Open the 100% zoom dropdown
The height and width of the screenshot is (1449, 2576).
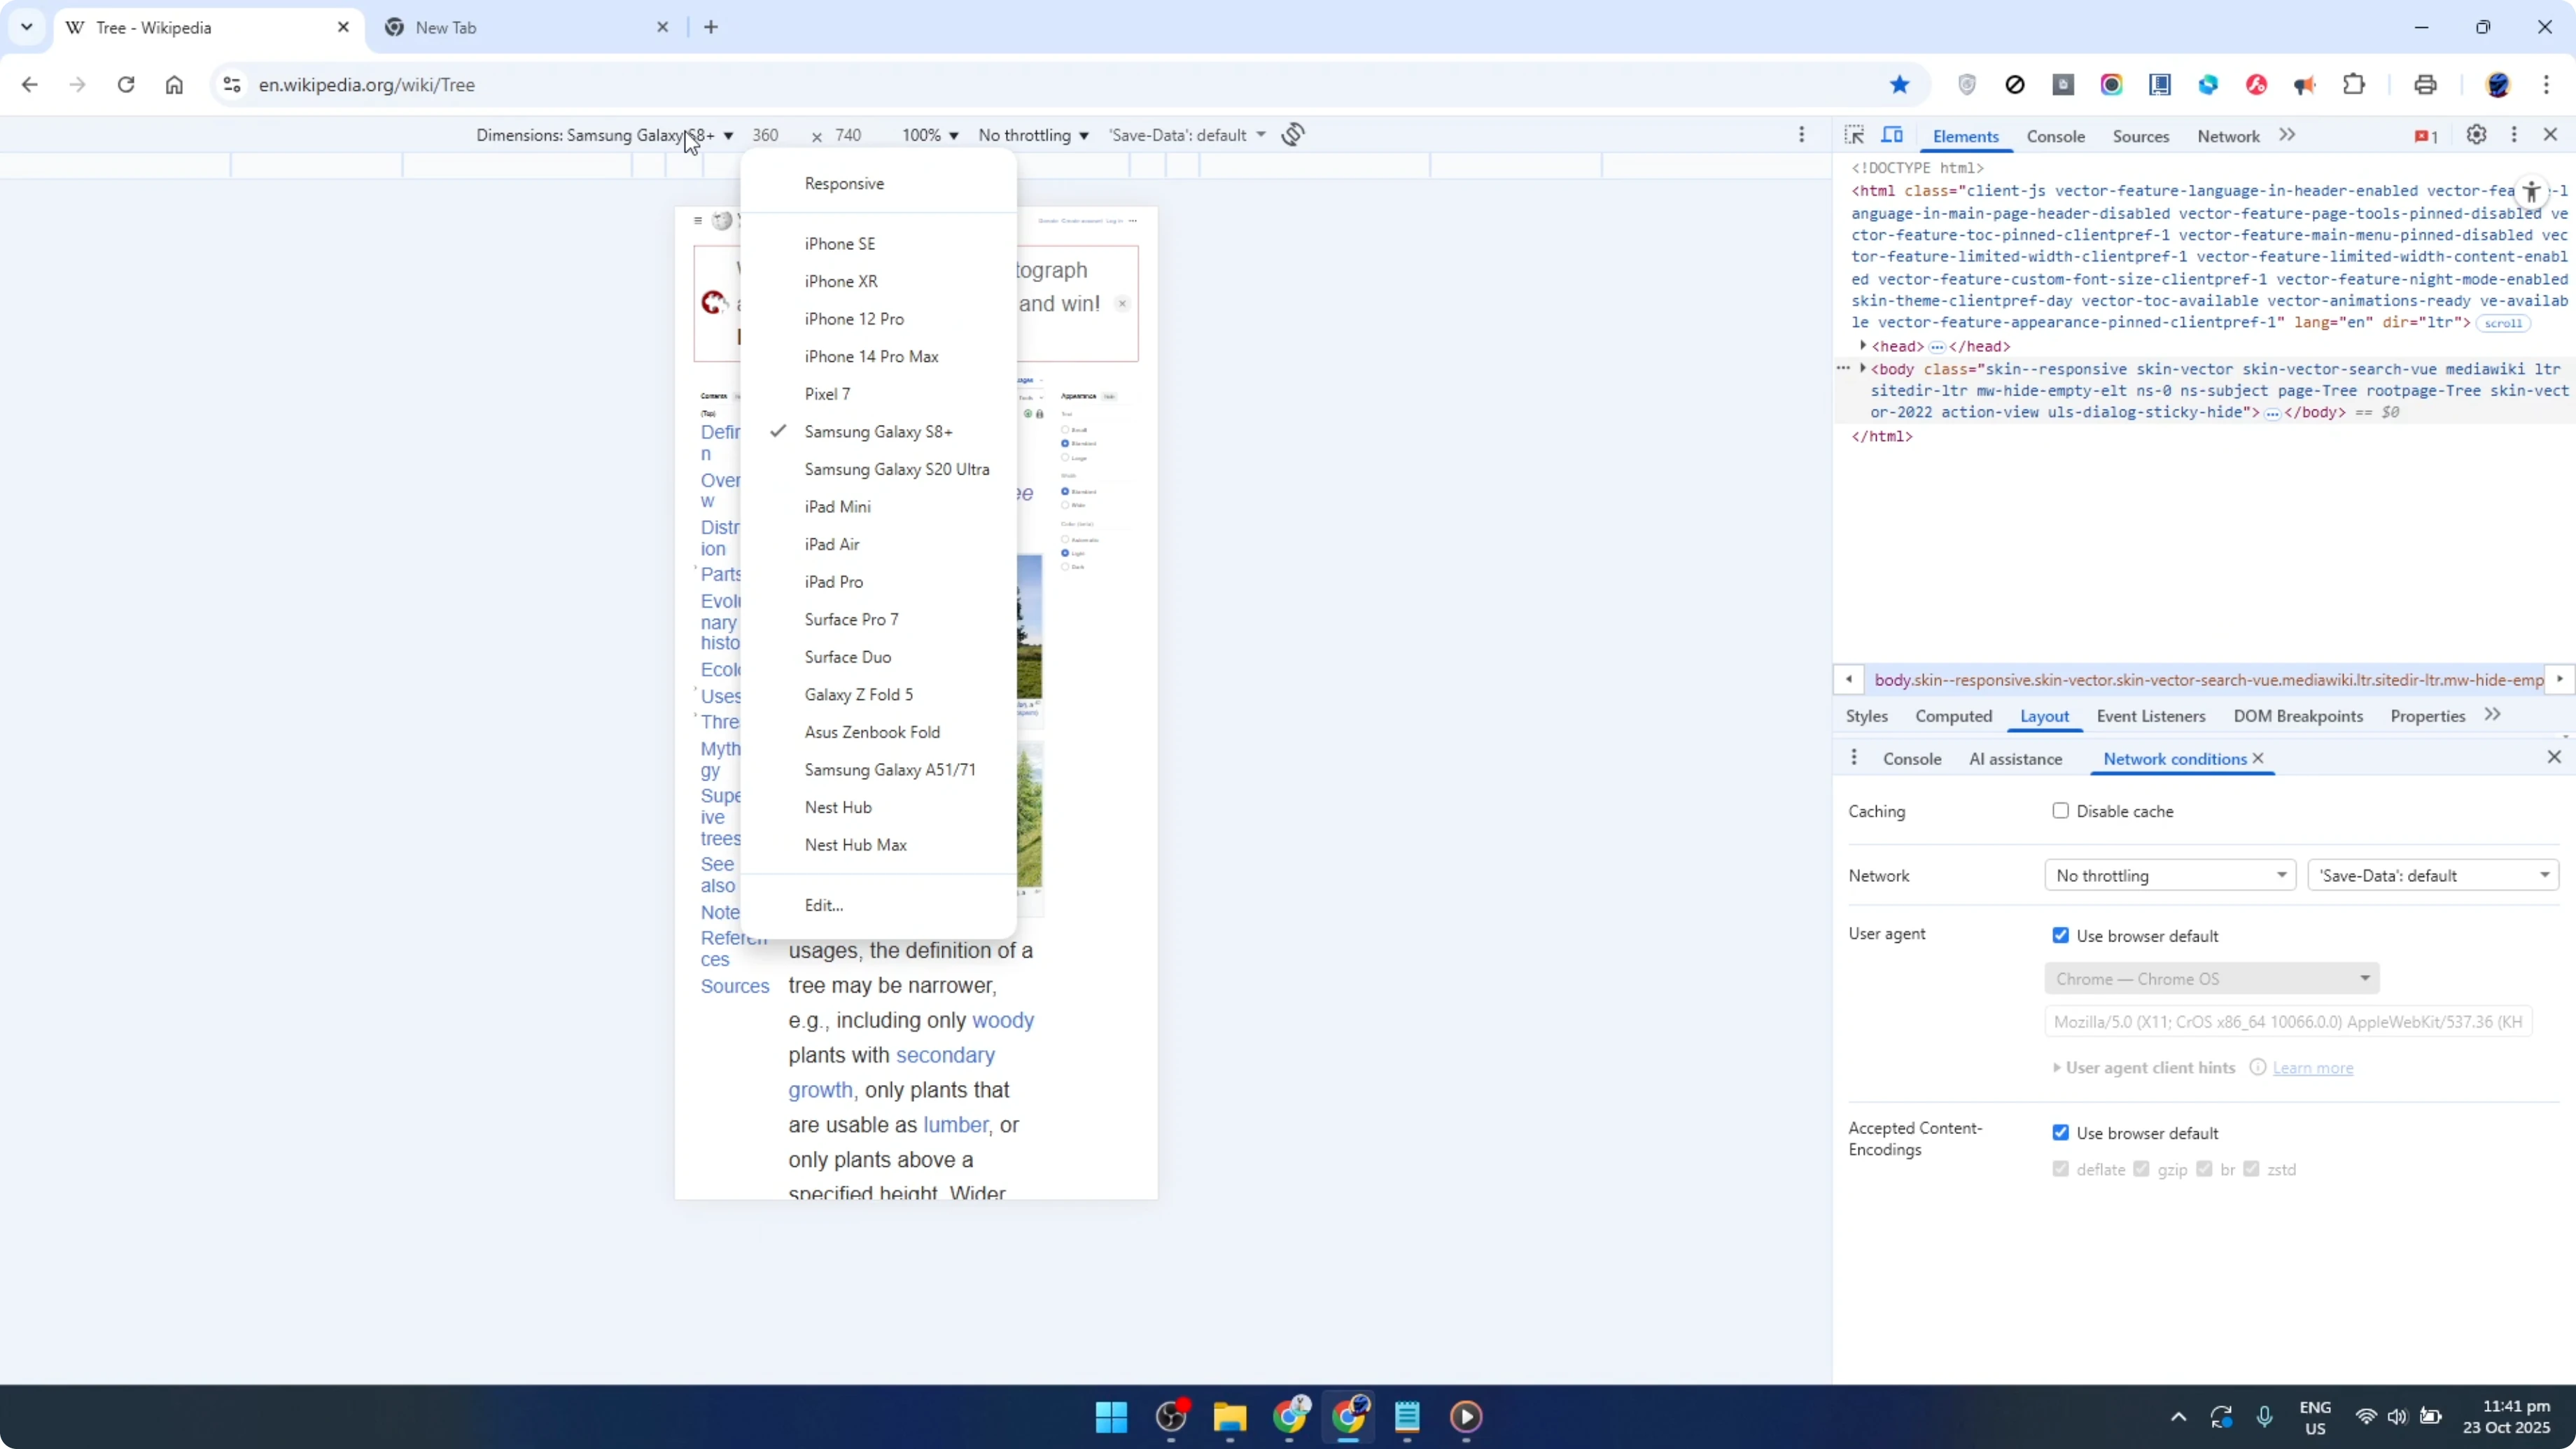pyautogui.click(x=928, y=134)
